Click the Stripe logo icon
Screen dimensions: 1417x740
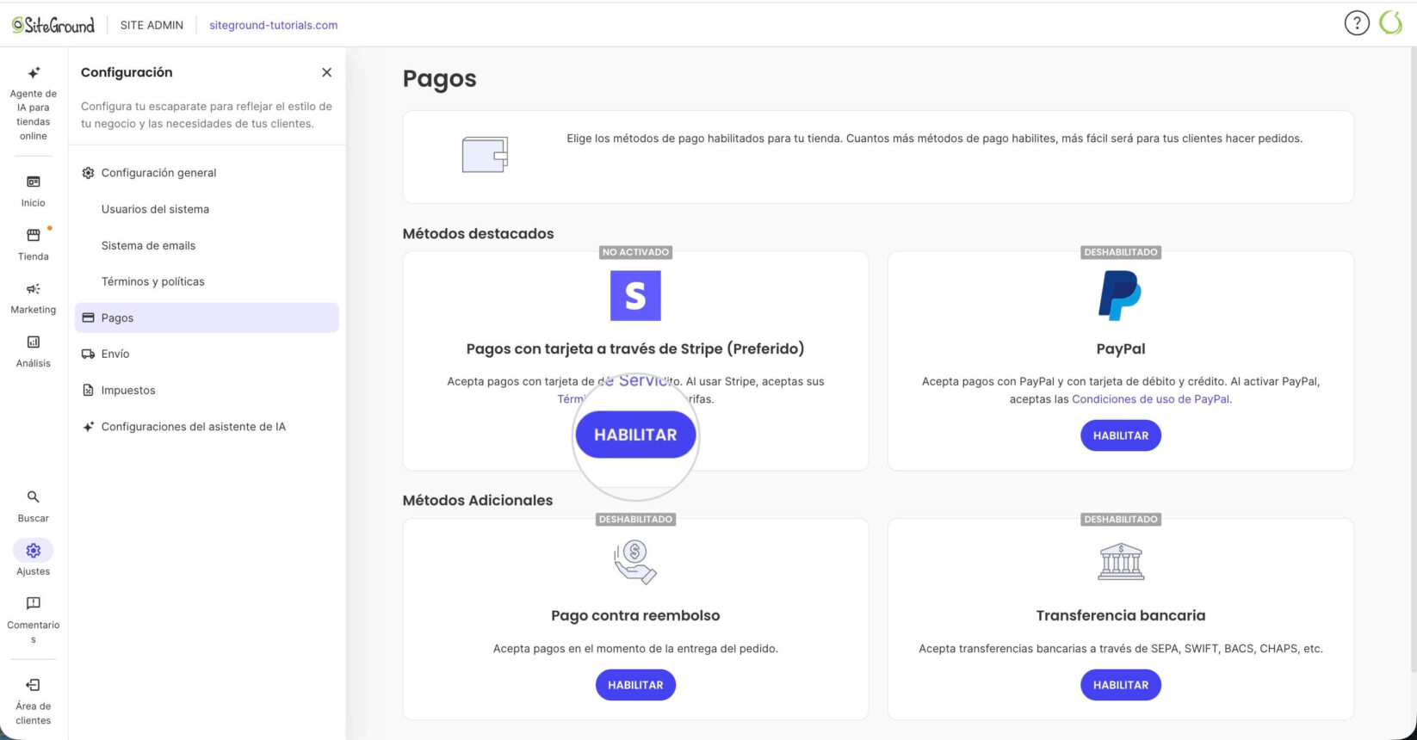point(635,296)
